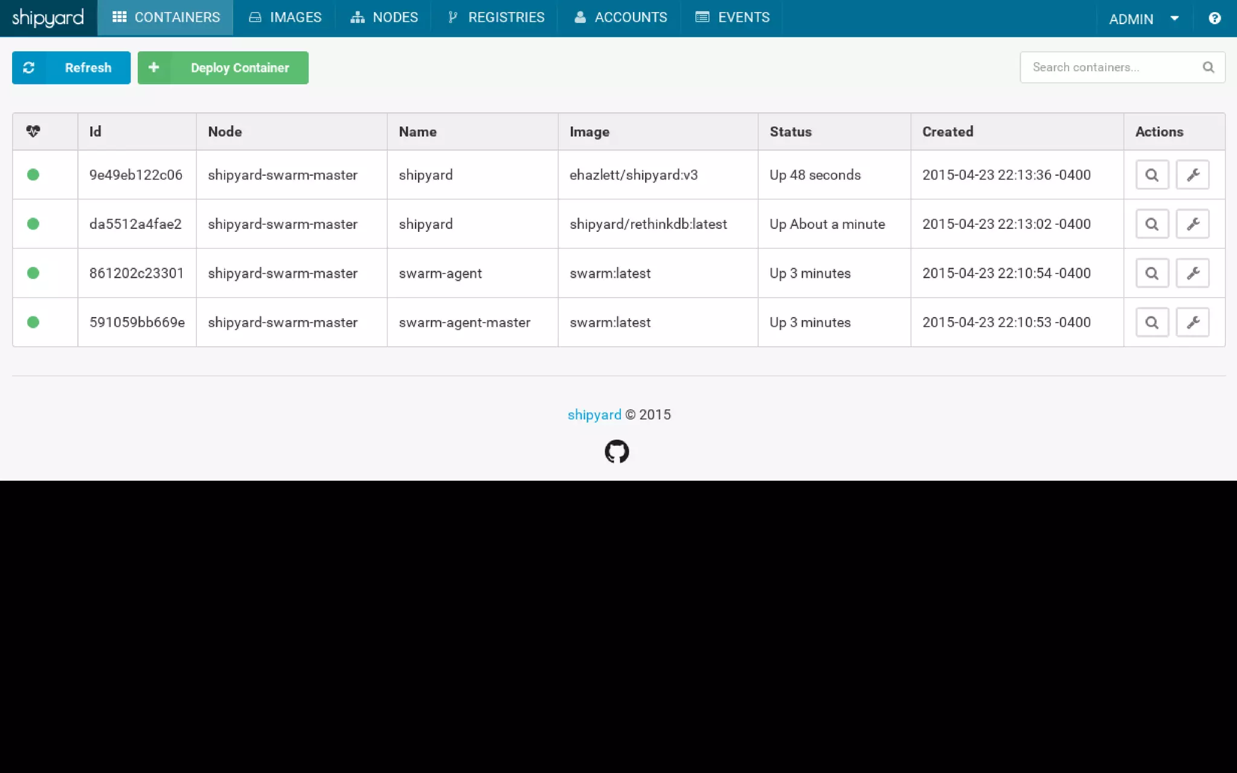
Task: Click green status dot for 591059bb669e
Action: click(33, 322)
